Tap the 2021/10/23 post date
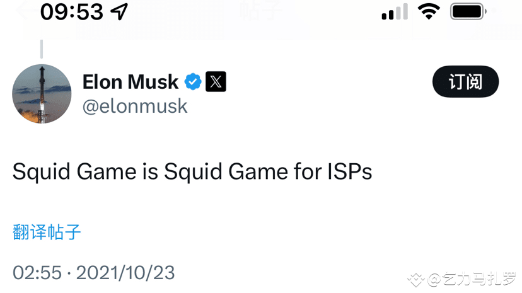Screen dimensions: 522x293 click(x=125, y=273)
